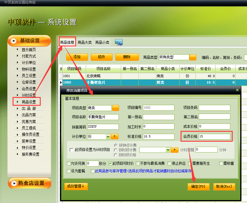Click the 添加 button
This screenshot has width=247, height=203.
coord(77,57)
